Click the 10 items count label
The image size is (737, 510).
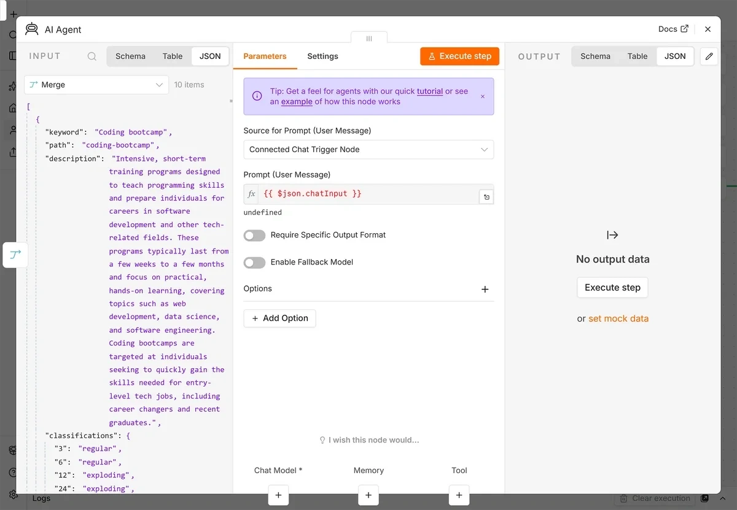[189, 85]
